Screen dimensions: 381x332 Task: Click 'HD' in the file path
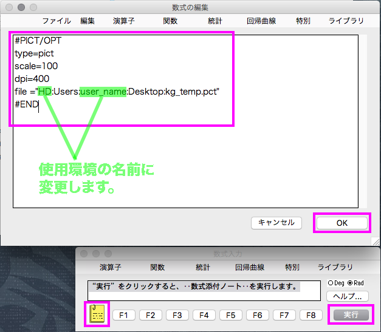[x=45, y=92]
